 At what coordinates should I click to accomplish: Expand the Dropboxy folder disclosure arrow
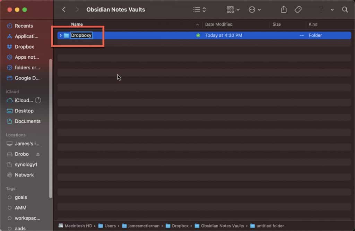[60, 35]
